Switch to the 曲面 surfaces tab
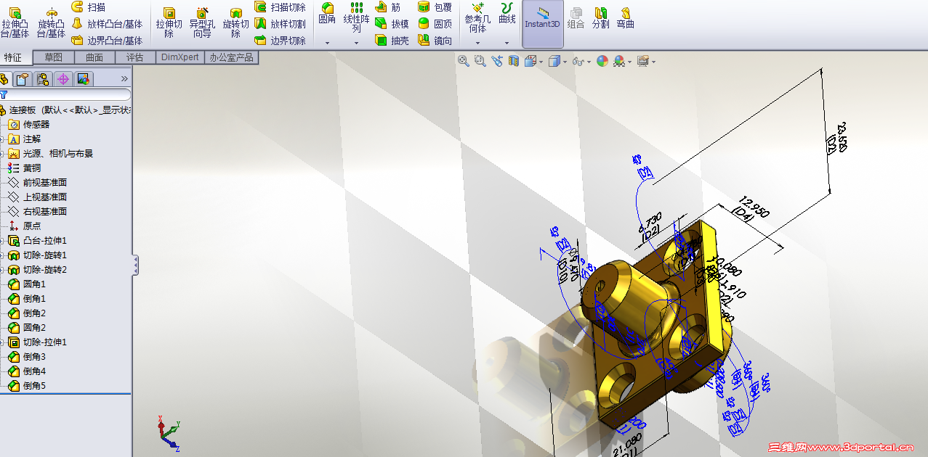This screenshot has height=457, width=928. [x=94, y=57]
